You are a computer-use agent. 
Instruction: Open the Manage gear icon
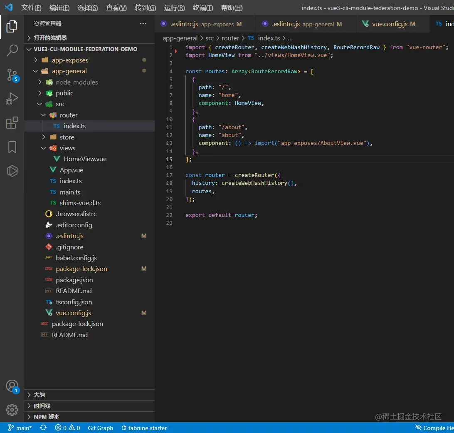coord(12,410)
